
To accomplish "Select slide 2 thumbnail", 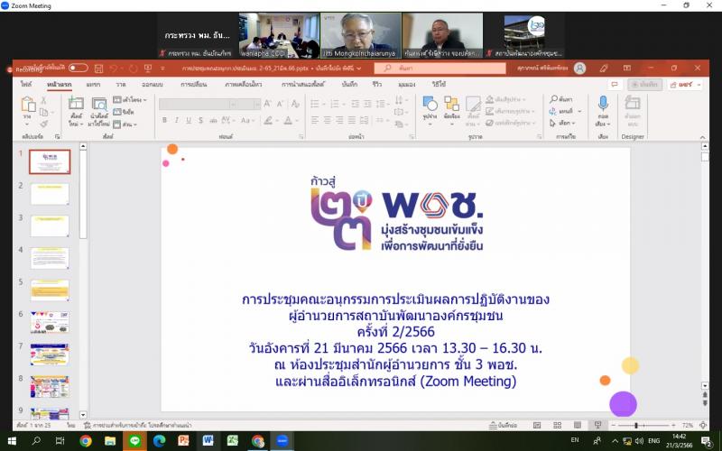I will [50, 194].
